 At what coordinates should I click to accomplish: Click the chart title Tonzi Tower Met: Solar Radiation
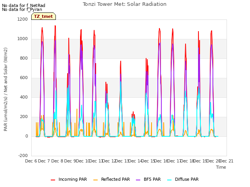point(125,4)
